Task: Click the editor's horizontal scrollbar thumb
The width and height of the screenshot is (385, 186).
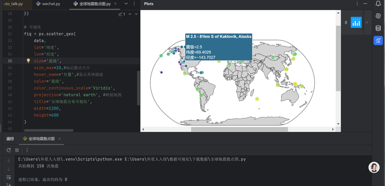Action: click(49, 130)
